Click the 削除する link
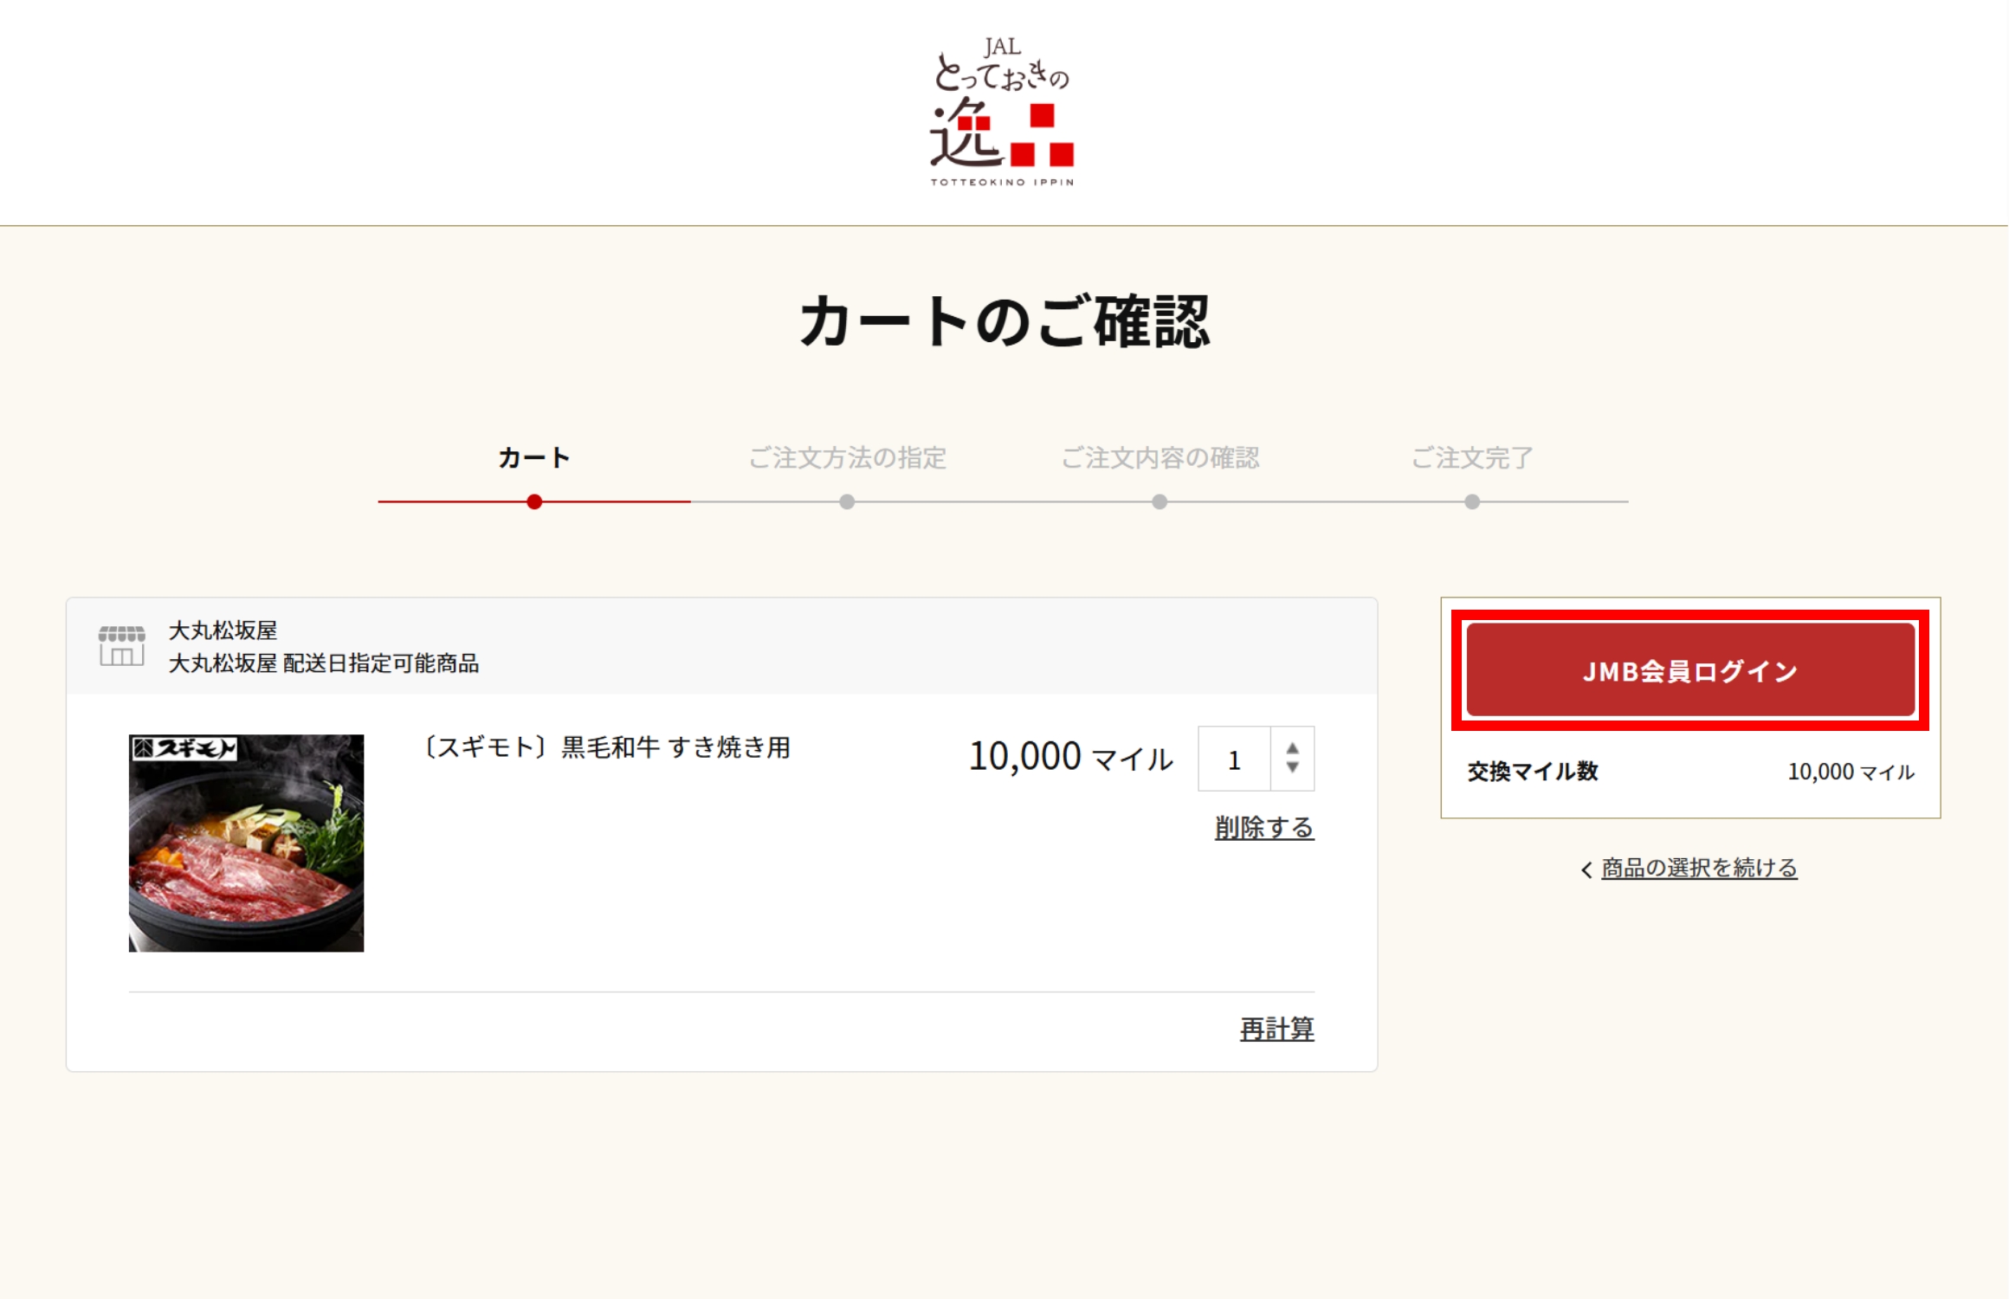 (x=1264, y=828)
